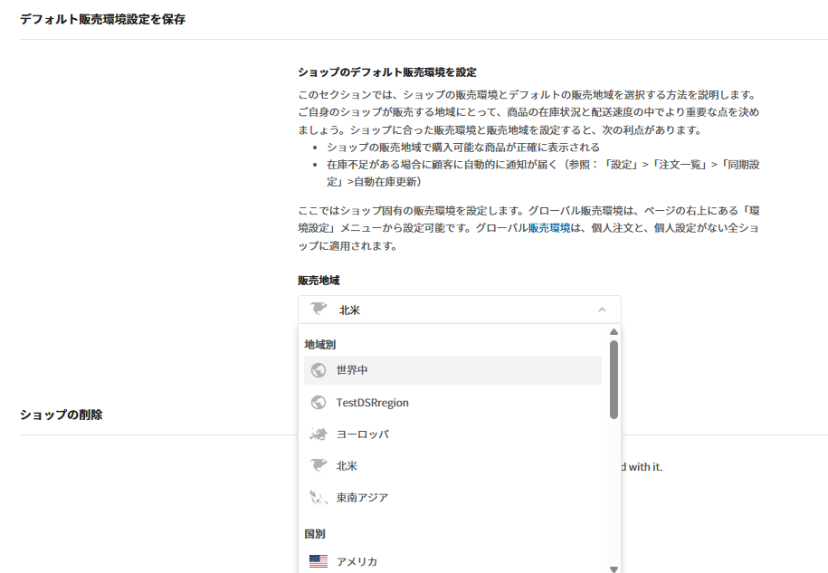
Task: Click the ショップの削除 section heading
Action: tap(62, 415)
